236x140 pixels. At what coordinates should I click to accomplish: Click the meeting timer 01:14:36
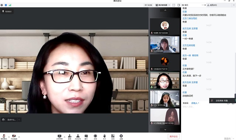point(148,5)
